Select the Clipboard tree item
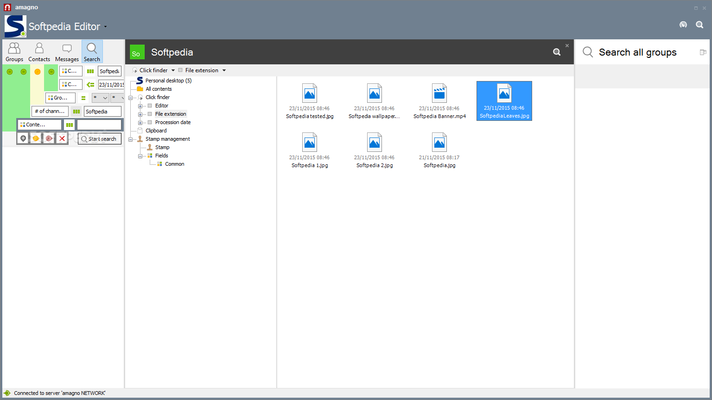This screenshot has height=400, width=712. click(x=156, y=131)
